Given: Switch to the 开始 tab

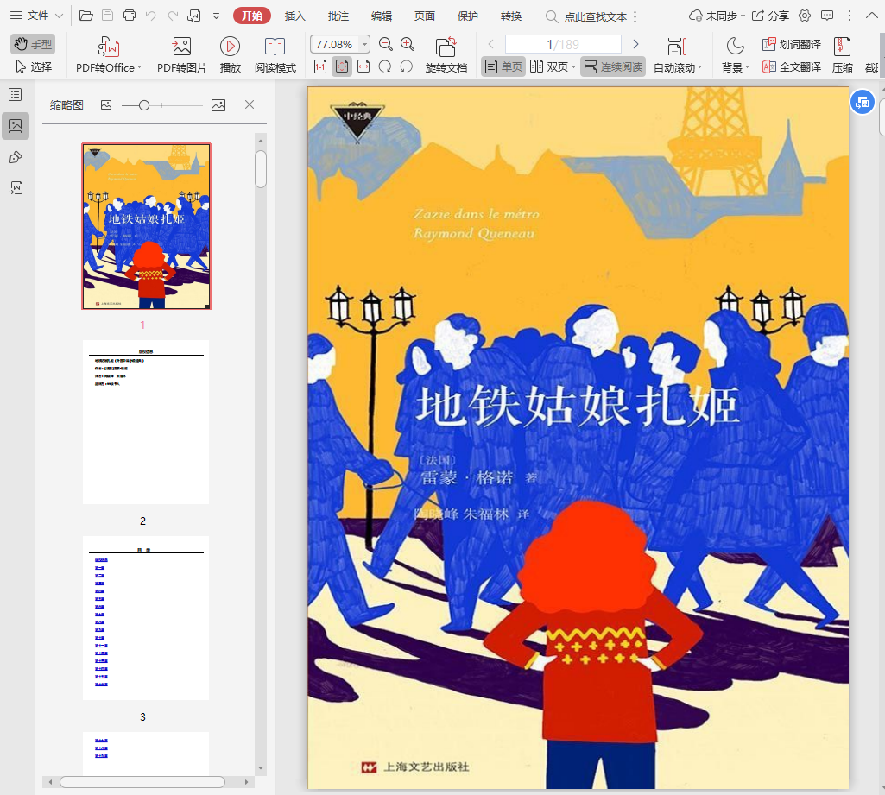Looking at the screenshot, I should 252,16.
